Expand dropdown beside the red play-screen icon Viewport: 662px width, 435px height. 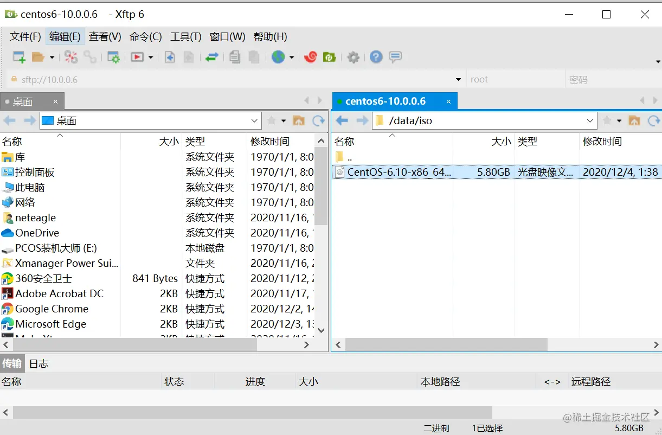click(151, 57)
